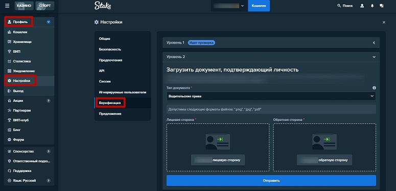
Task: Switch to the КАЗИНО section
Action: [x=24, y=6]
